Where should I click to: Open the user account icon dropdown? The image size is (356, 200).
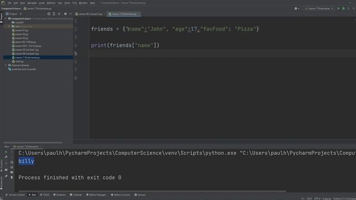(296, 8)
